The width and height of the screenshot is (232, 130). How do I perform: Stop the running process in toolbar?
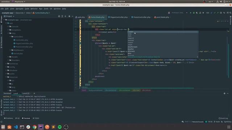[203, 13]
